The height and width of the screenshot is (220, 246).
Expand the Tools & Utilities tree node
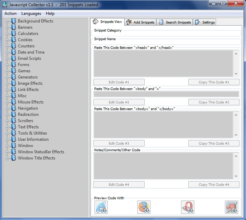tap(7, 134)
